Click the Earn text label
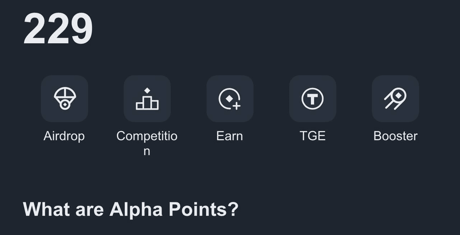Viewport: 460px width, 235px height. pos(230,136)
